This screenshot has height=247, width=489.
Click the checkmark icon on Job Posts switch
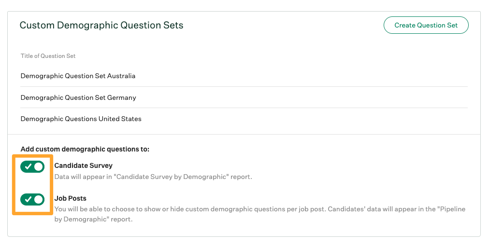tap(28, 199)
